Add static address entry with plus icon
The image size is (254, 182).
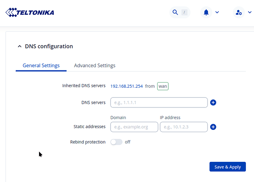click(x=213, y=127)
